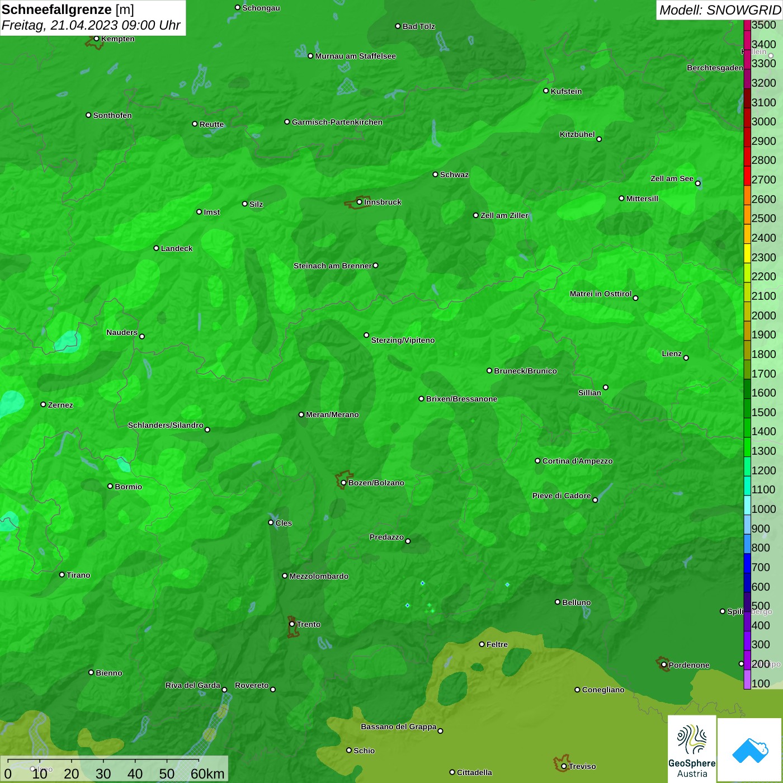
Task: Click the Sterzing/Vipiteno label
Action: click(x=403, y=340)
